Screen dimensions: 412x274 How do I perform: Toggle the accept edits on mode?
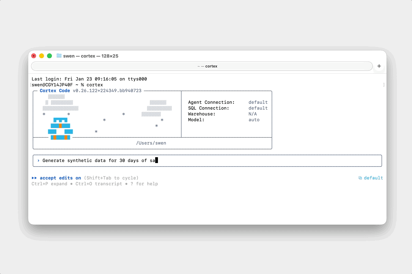(60, 178)
